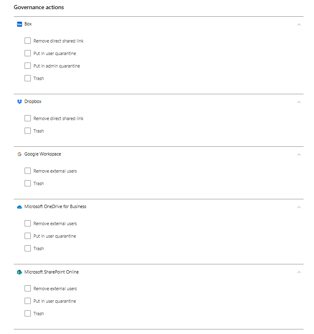Tick the Dropbox Trash checkbox
Screen dimensions: 314x334
point(27,131)
